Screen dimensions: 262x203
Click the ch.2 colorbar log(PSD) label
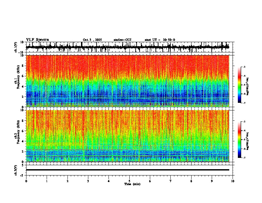pyautogui.click(x=248, y=141)
